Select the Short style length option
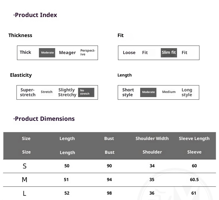The height and width of the screenshot is (200, 219). tap(128, 92)
